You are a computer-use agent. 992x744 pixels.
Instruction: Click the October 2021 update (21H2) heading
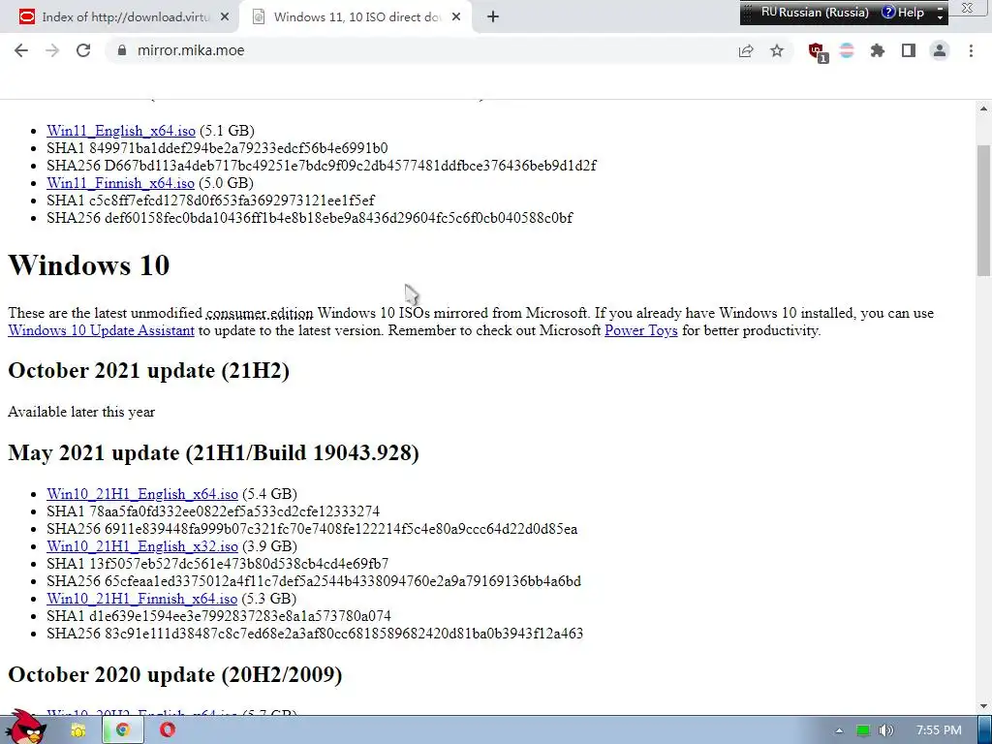click(x=148, y=371)
